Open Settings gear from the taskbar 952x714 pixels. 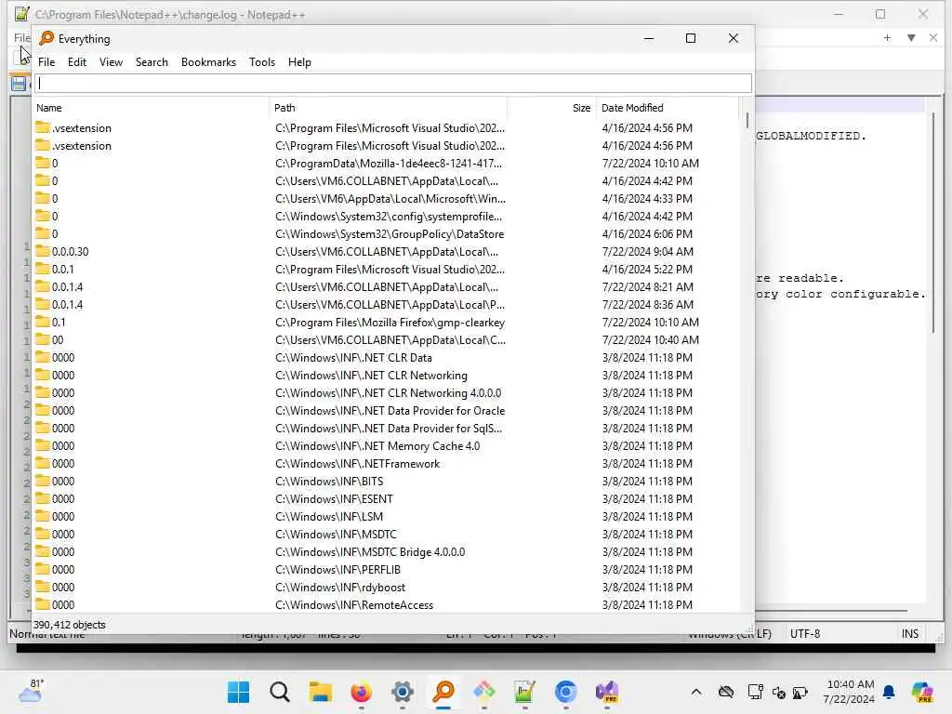pyautogui.click(x=402, y=692)
